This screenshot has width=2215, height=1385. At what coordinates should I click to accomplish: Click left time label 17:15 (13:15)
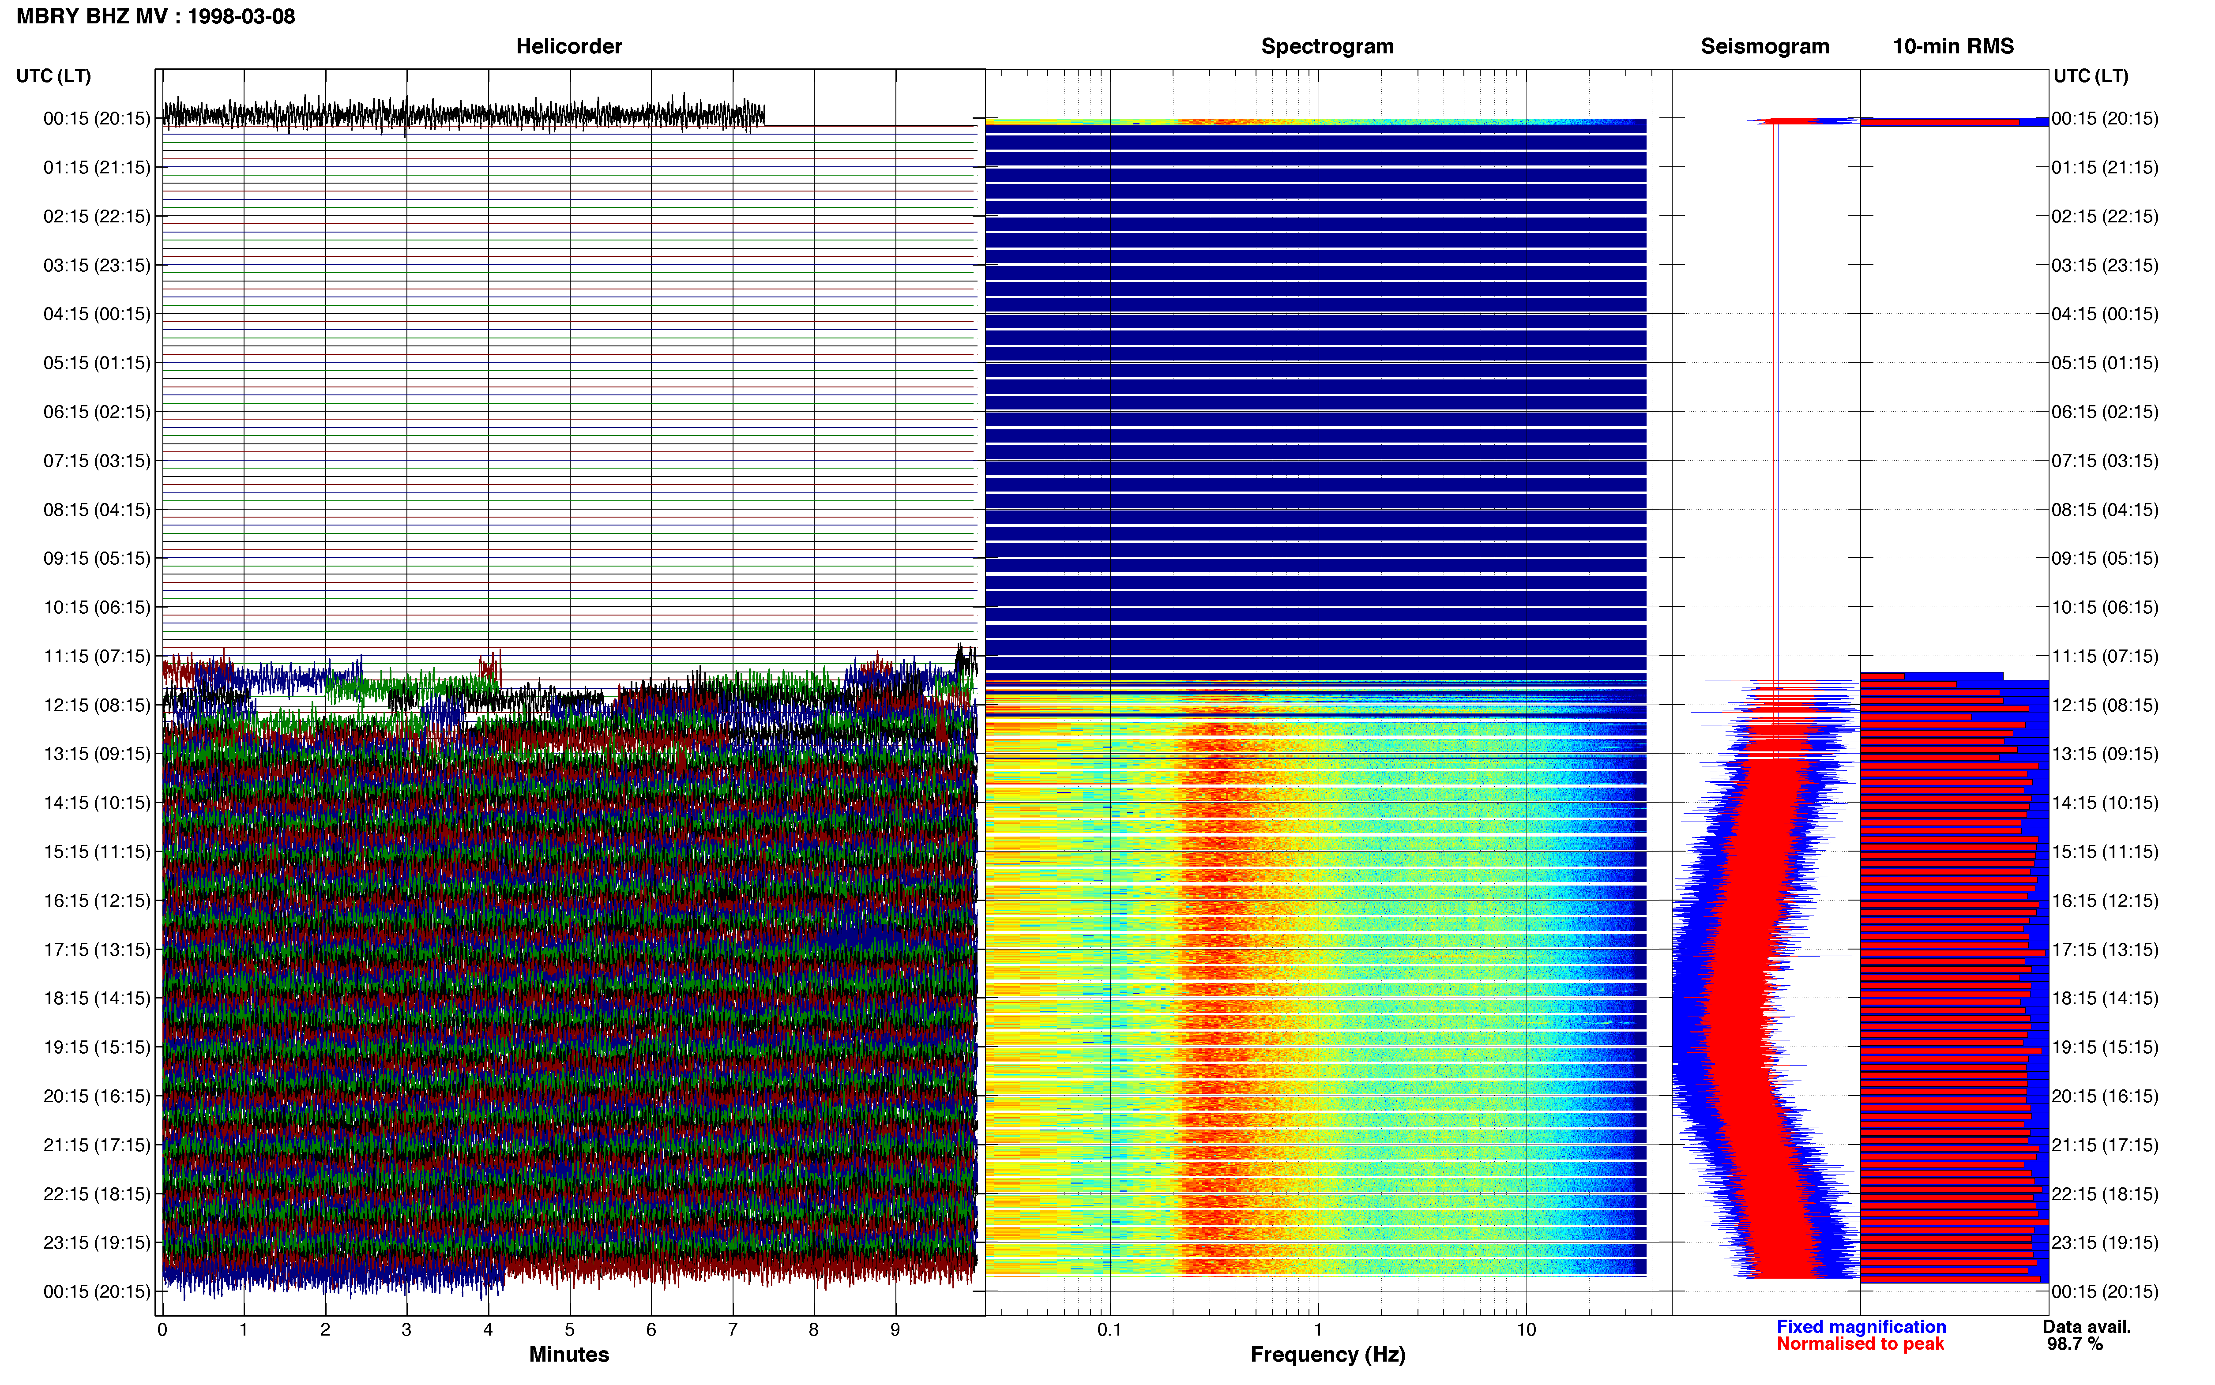point(97,949)
